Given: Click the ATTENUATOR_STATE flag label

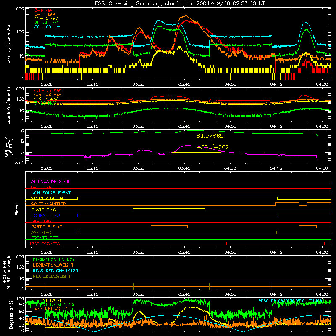Looking at the screenshot, I should tap(51, 181).
